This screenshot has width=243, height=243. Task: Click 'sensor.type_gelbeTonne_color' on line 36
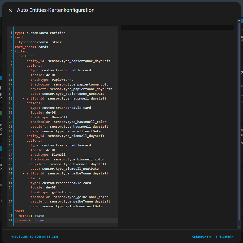(x=81, y=197)
